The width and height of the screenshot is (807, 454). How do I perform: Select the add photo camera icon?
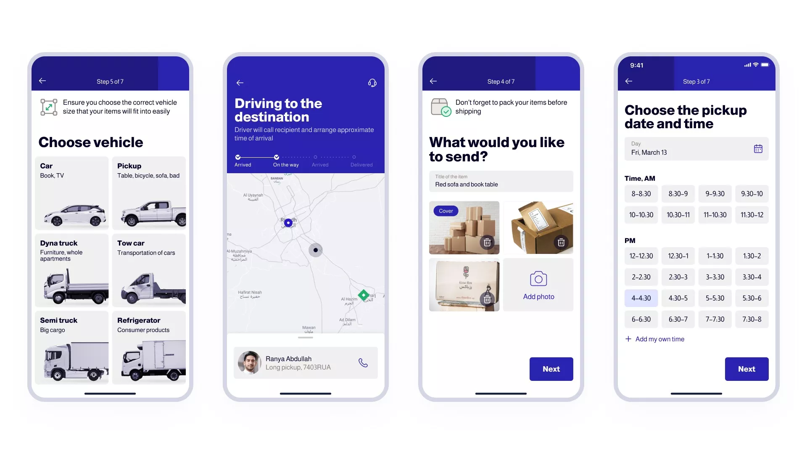538,278
